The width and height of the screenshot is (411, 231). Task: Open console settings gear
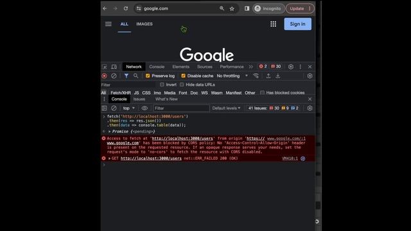click(310, 108)
